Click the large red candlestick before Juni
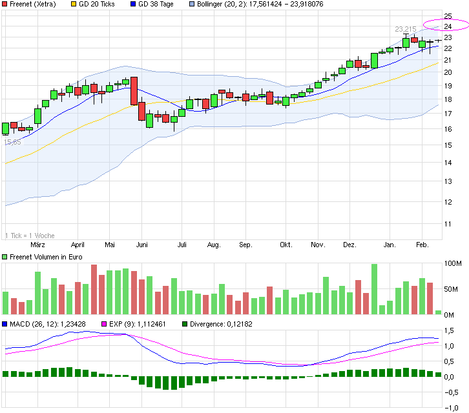This screenshot has width=469, height=413. tap(134, 91)
